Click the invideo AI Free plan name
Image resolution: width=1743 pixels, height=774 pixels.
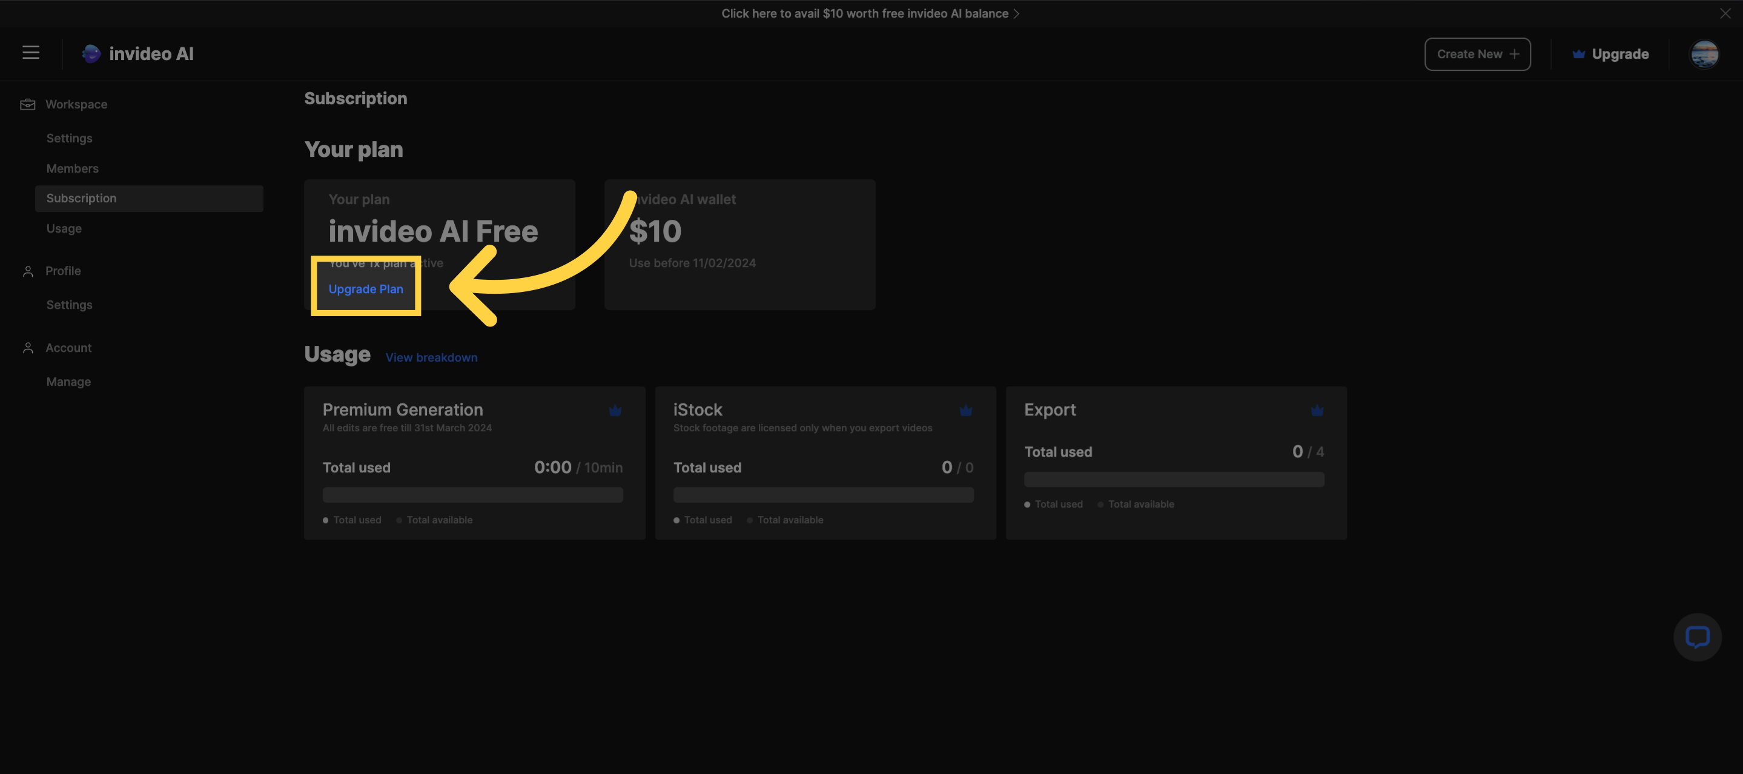[x=433, y=231]
